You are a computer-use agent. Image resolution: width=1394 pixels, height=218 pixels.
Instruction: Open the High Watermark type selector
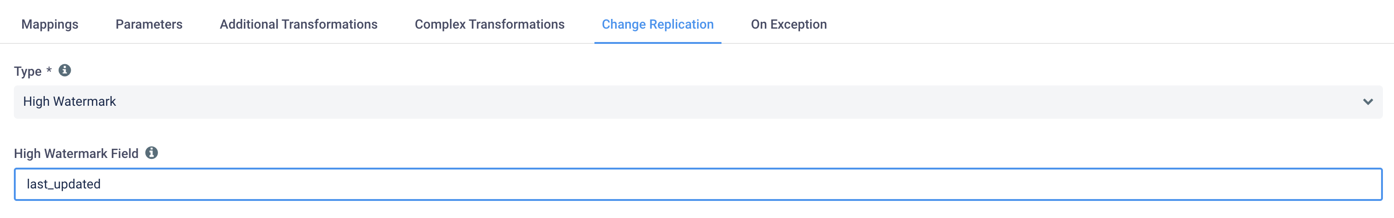pos(697,102)
